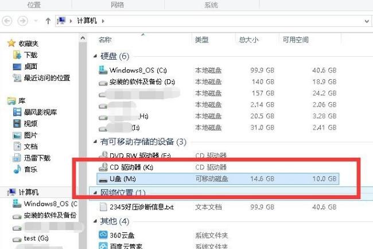Click the Back navigation arrow

(7, 21)
